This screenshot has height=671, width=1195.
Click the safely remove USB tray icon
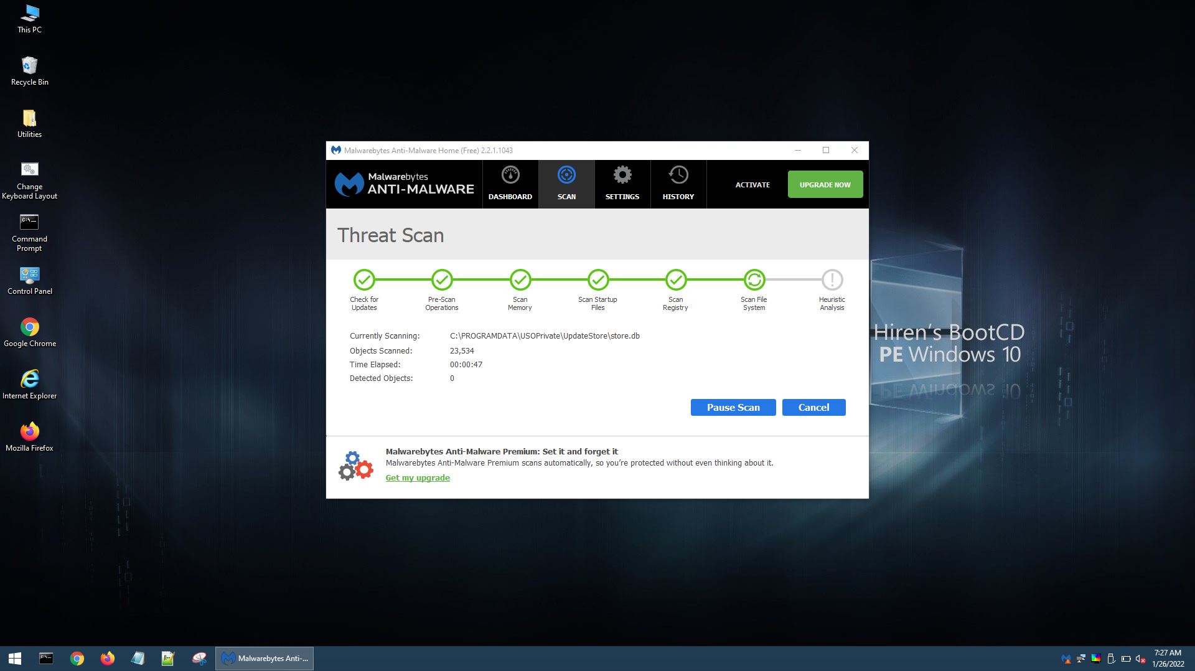tap(1111, 659)
